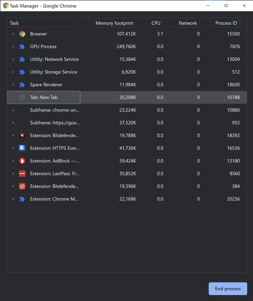
Task: Click the Chrome icon in the title bar
Action: click(x=6, y=5)
